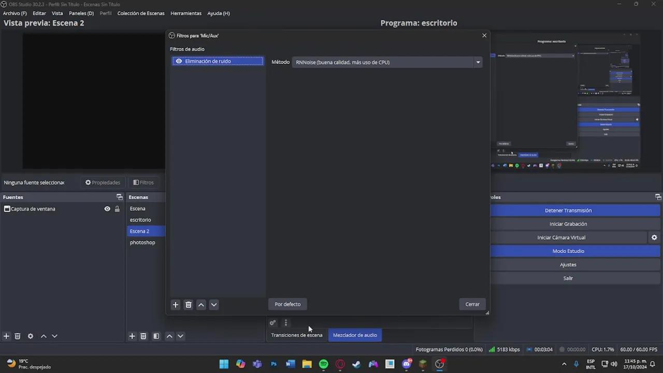Delete the selected filter with trash icon
The height and width of the screenshot is (373, 663).
pos(189,305)
